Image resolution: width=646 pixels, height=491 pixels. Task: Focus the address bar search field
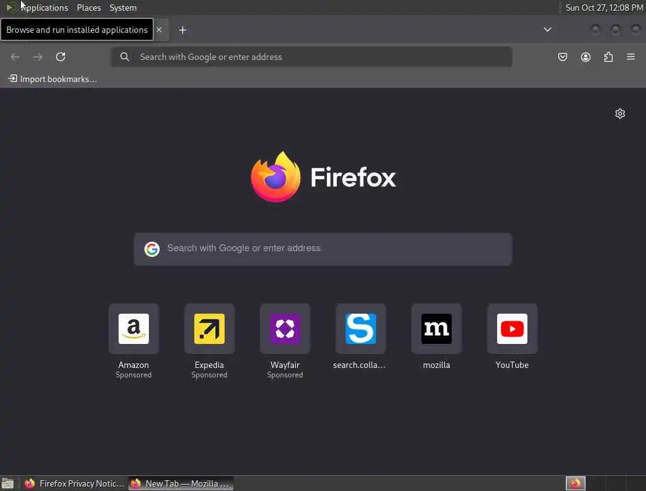coord(312,57)
